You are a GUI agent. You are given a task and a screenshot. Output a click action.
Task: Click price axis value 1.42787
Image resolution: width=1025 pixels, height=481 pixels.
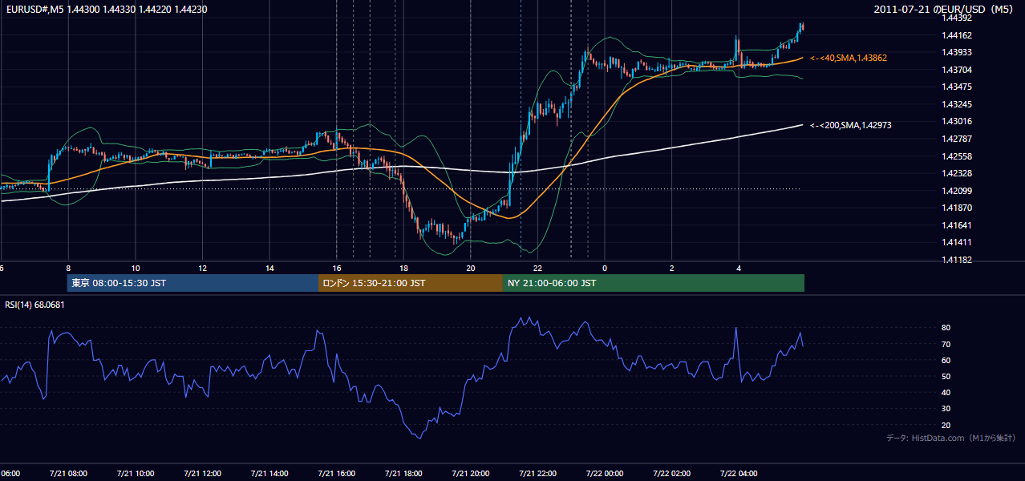tap(957, 139)
